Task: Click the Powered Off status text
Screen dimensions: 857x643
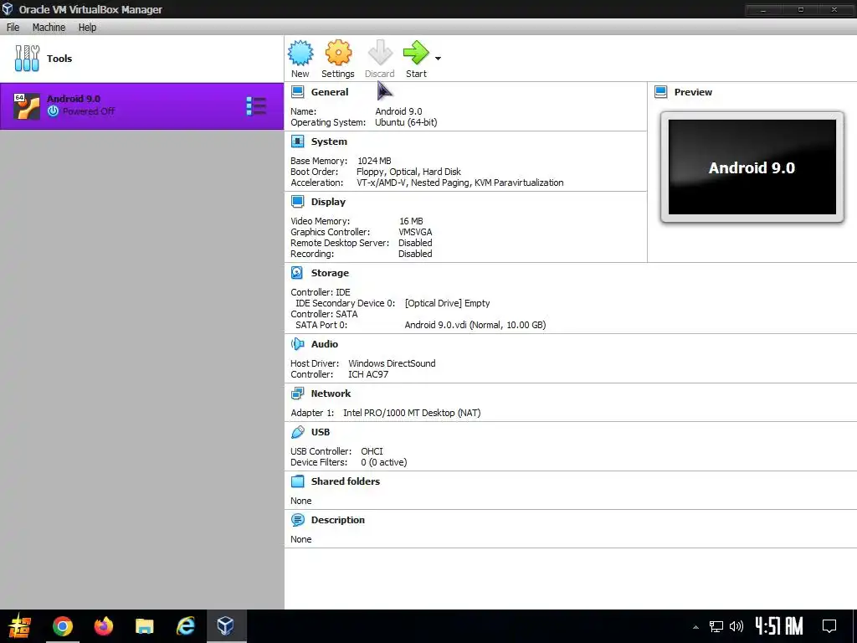Action: click(x=89, y=111)
